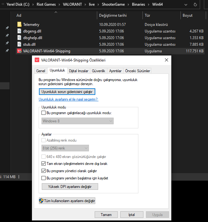Click the Win64 breadcrumb segment
This screenshot has width=208, height=222.
click(x=158, y=4)
